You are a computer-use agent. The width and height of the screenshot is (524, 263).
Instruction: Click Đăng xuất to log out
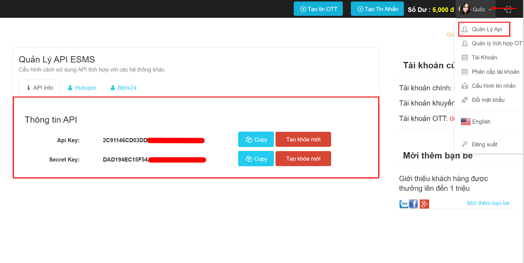[x=484, y=144]
